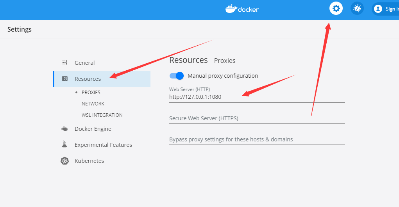The height and width of the screenshot is (207, 399).
Task: Click the Bypass proxy settings field
Action: click(x=257, y=139)
